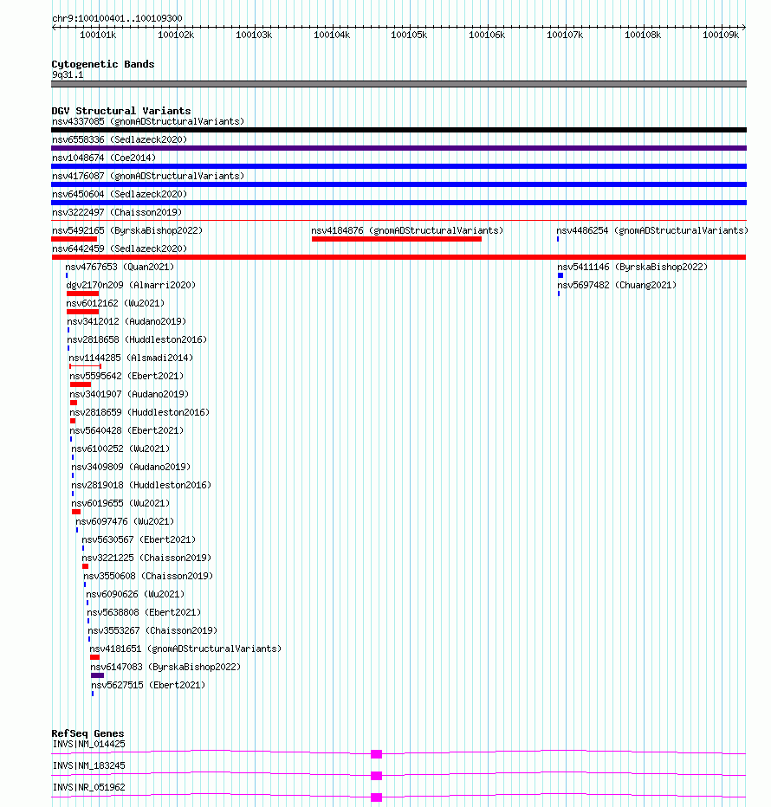Select nsv3553267 (Chaisson2019) label

click(153, 630)
